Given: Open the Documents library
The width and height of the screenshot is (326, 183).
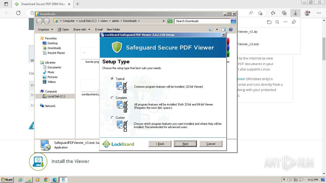Looking at the screenshot, I should pyautogui.click(x=54, y=67).
